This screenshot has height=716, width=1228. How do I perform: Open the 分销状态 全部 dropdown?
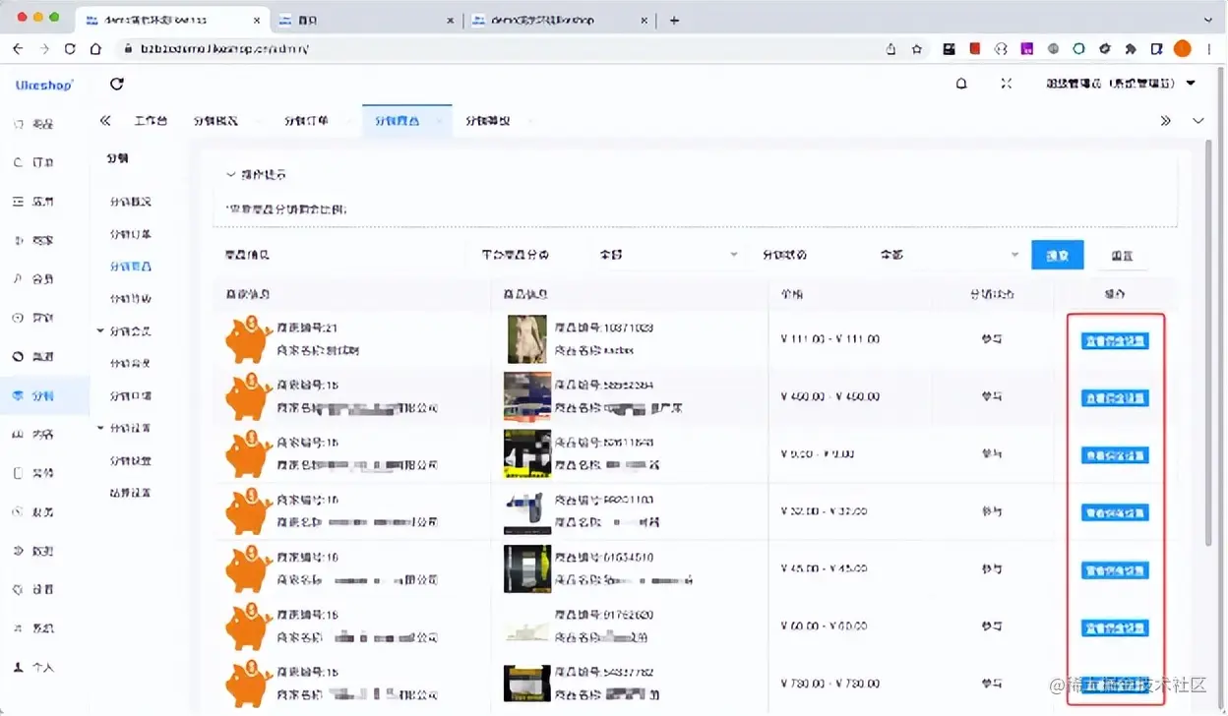[948, 255]
